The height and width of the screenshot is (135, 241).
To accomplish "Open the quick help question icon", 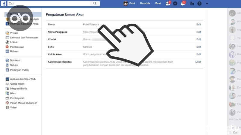I will pos(199,3).
